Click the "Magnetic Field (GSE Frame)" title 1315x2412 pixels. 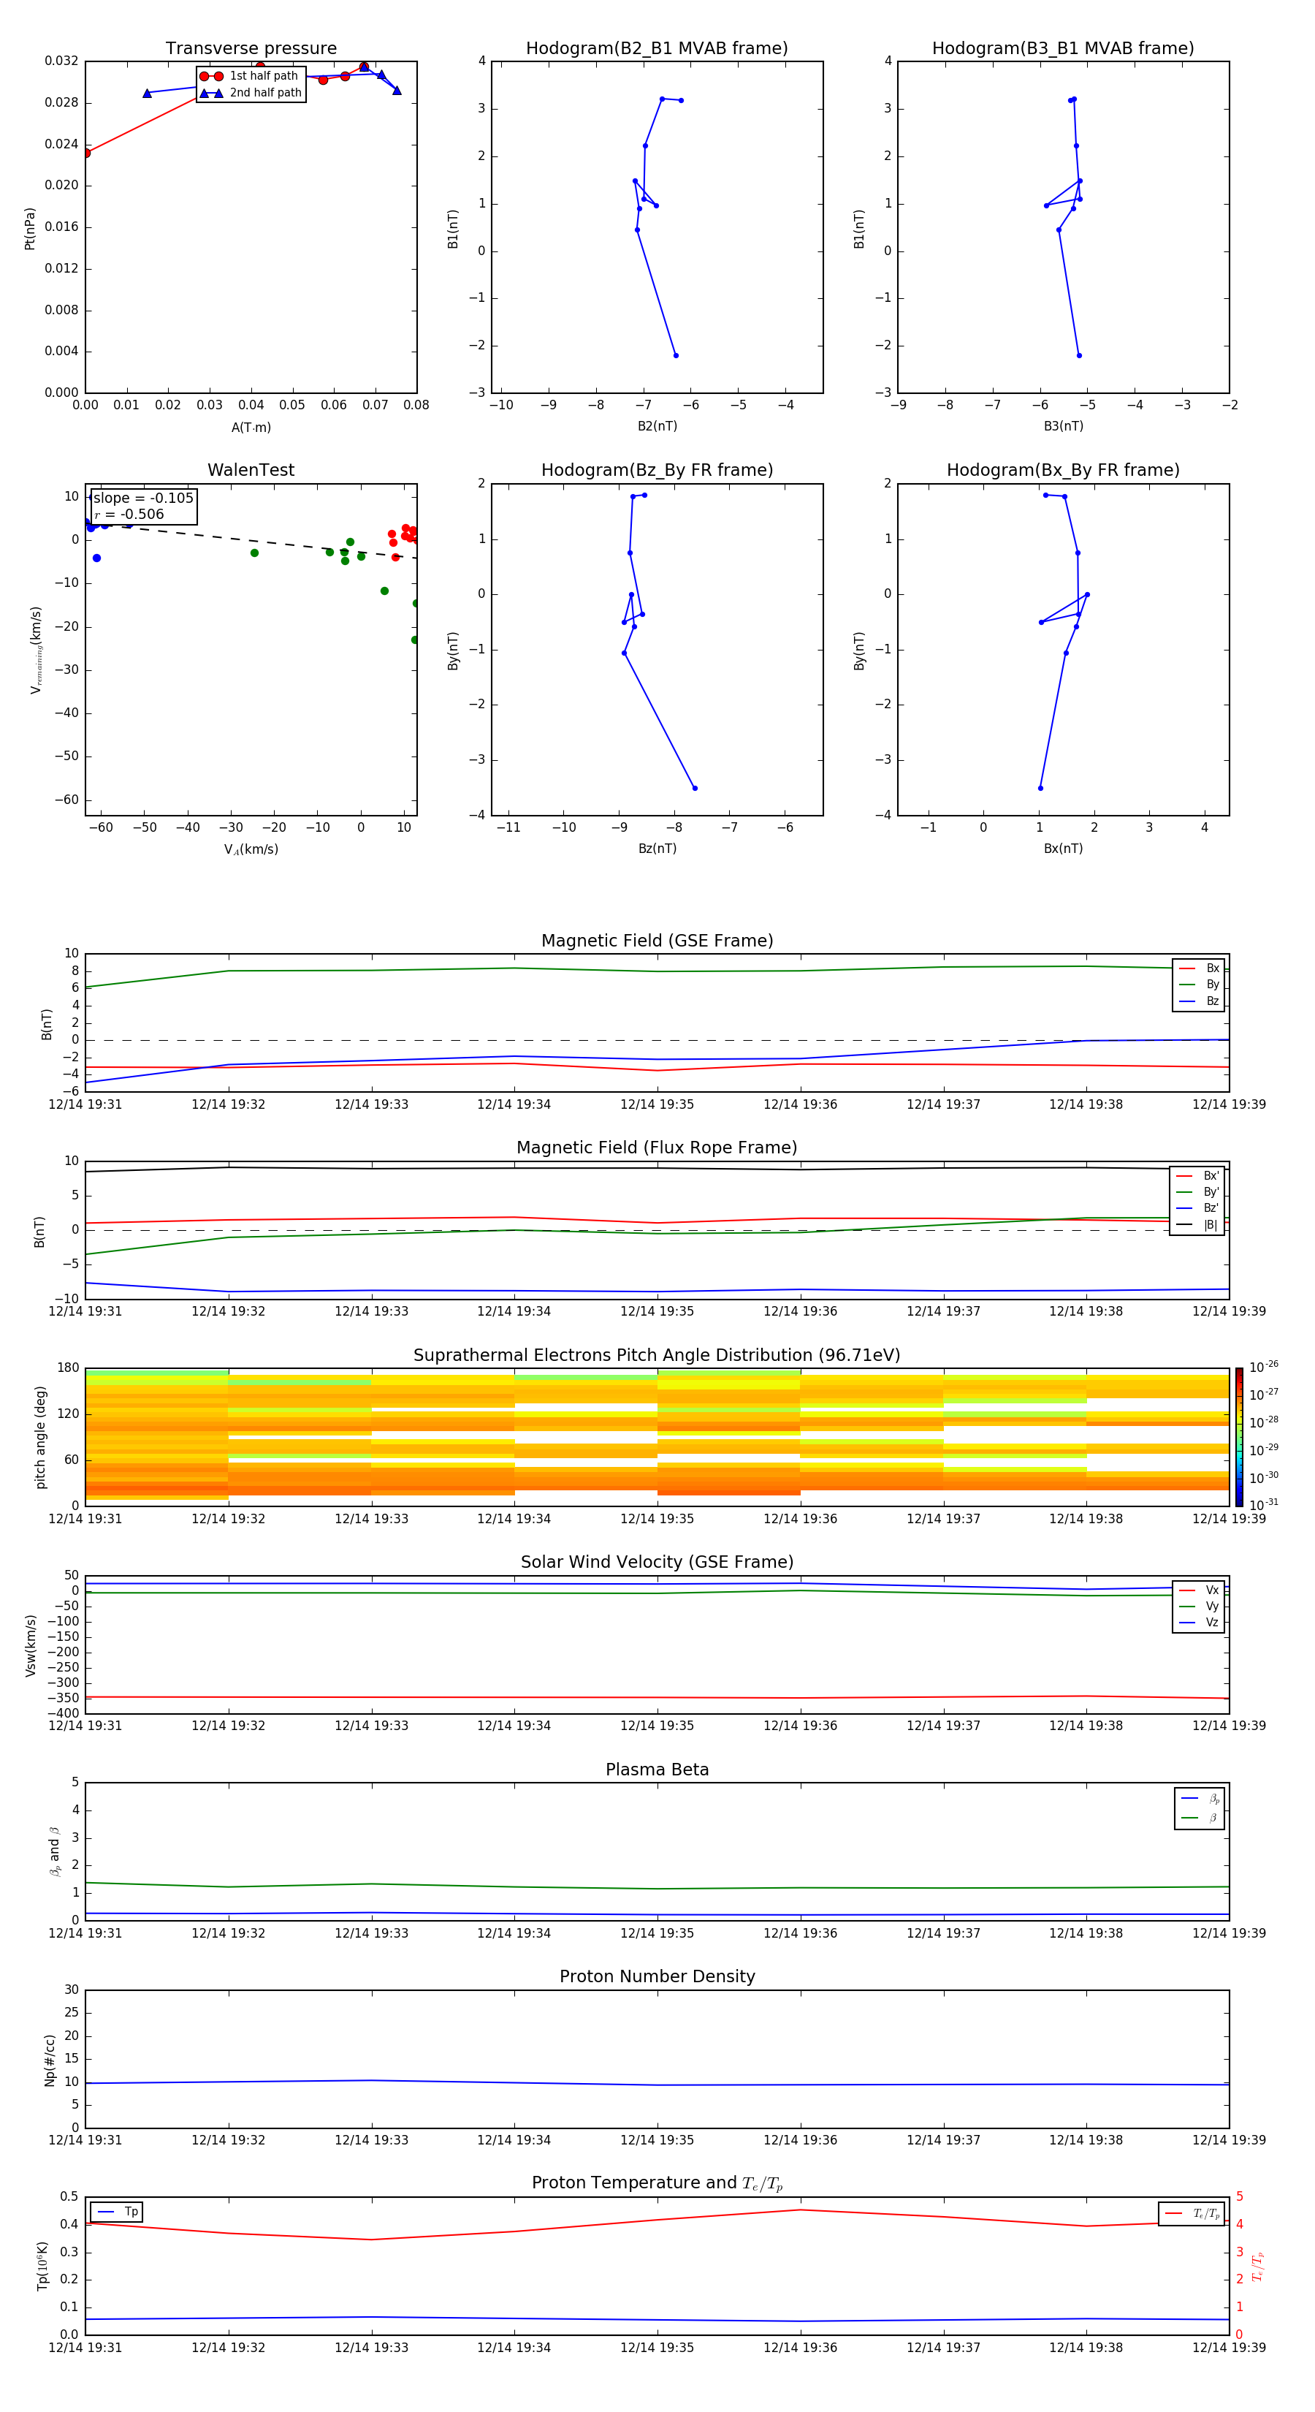(x=657, y=941)
